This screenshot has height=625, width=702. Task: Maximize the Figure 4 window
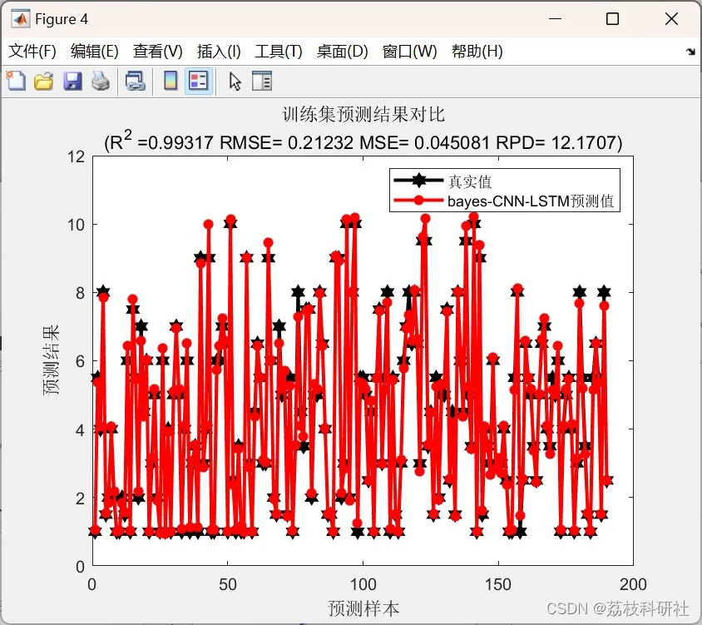pyautogui.click(x=612, y=19)
